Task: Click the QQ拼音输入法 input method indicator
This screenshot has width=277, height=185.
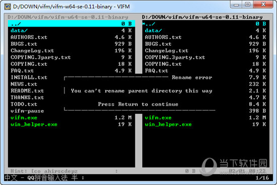Action: pos(47,177)
